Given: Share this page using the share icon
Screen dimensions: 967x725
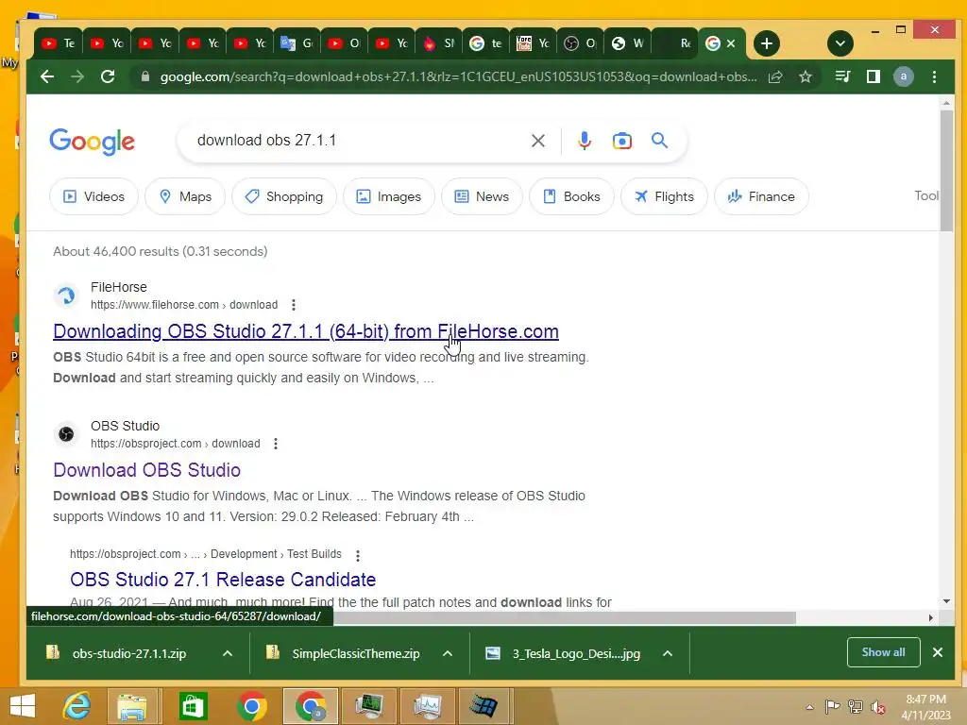Looking at the screenshot, I should coord(775,76).
